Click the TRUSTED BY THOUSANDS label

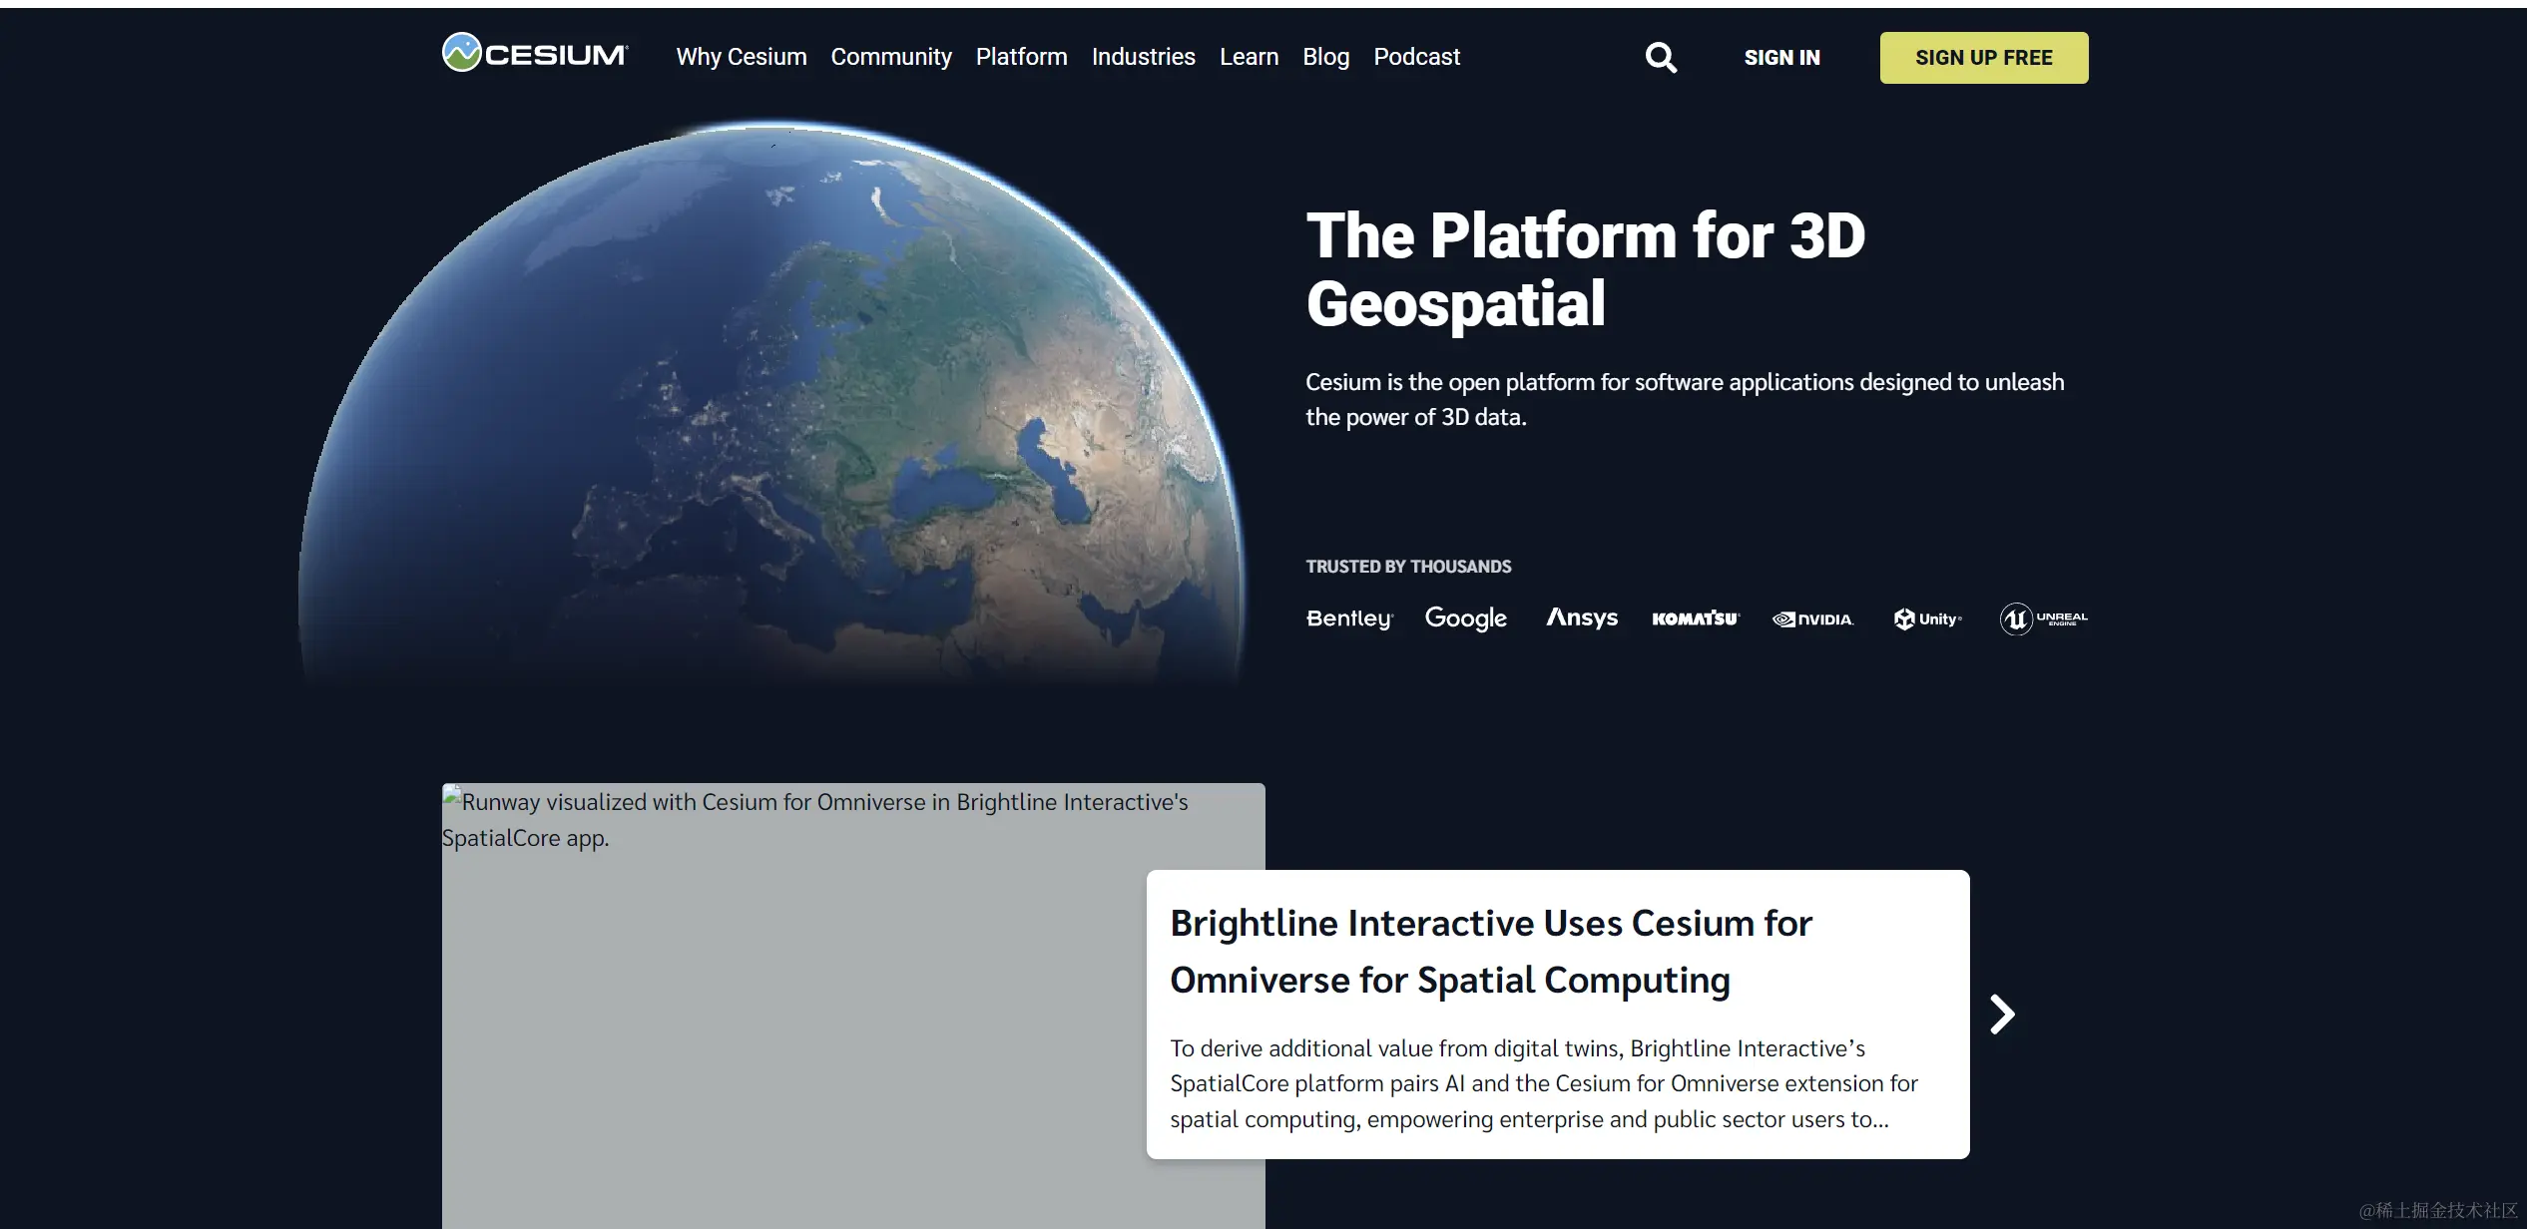point(1408,567)
